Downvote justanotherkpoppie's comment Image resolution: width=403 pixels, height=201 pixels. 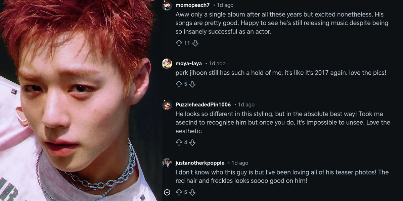(x=192, y=192)
